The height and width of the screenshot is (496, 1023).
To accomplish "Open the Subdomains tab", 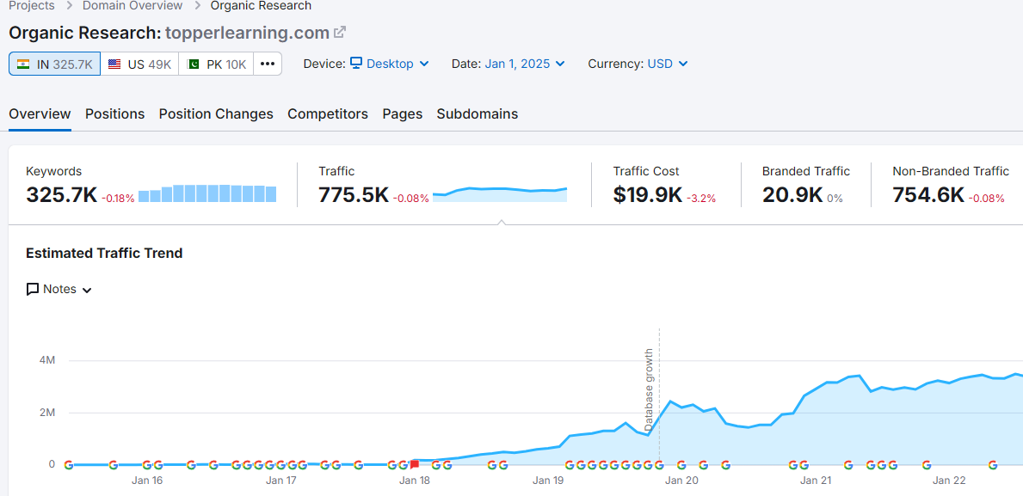I will click(477, 113).
